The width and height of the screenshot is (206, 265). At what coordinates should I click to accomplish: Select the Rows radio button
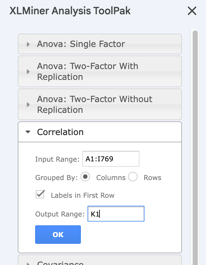tap(133, 177)
